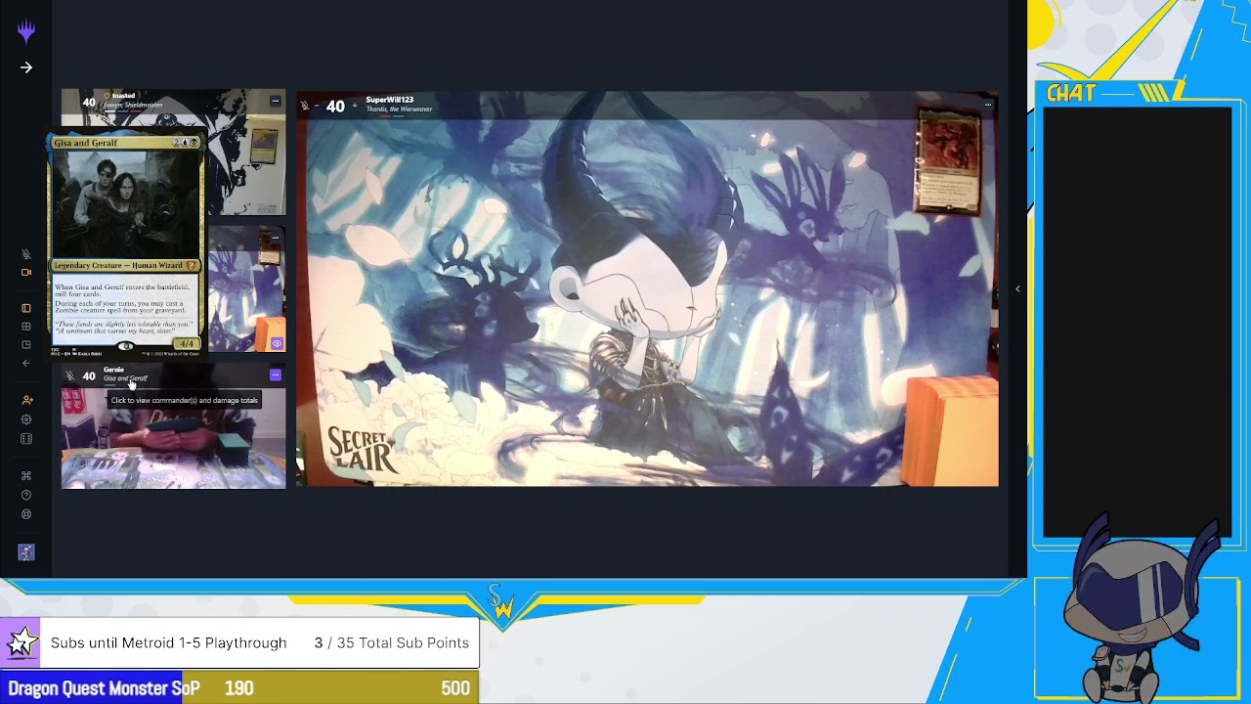Select the sidebar focus layout icon
This screenshot has height=704, width=1251.
point(26,308)
